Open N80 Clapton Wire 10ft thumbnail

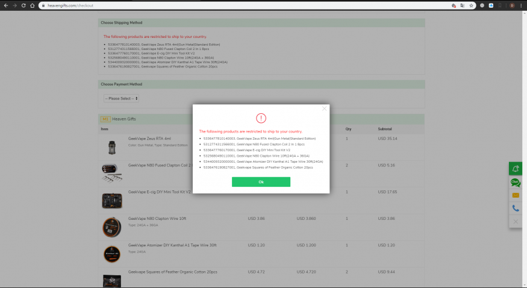[112, 227]
